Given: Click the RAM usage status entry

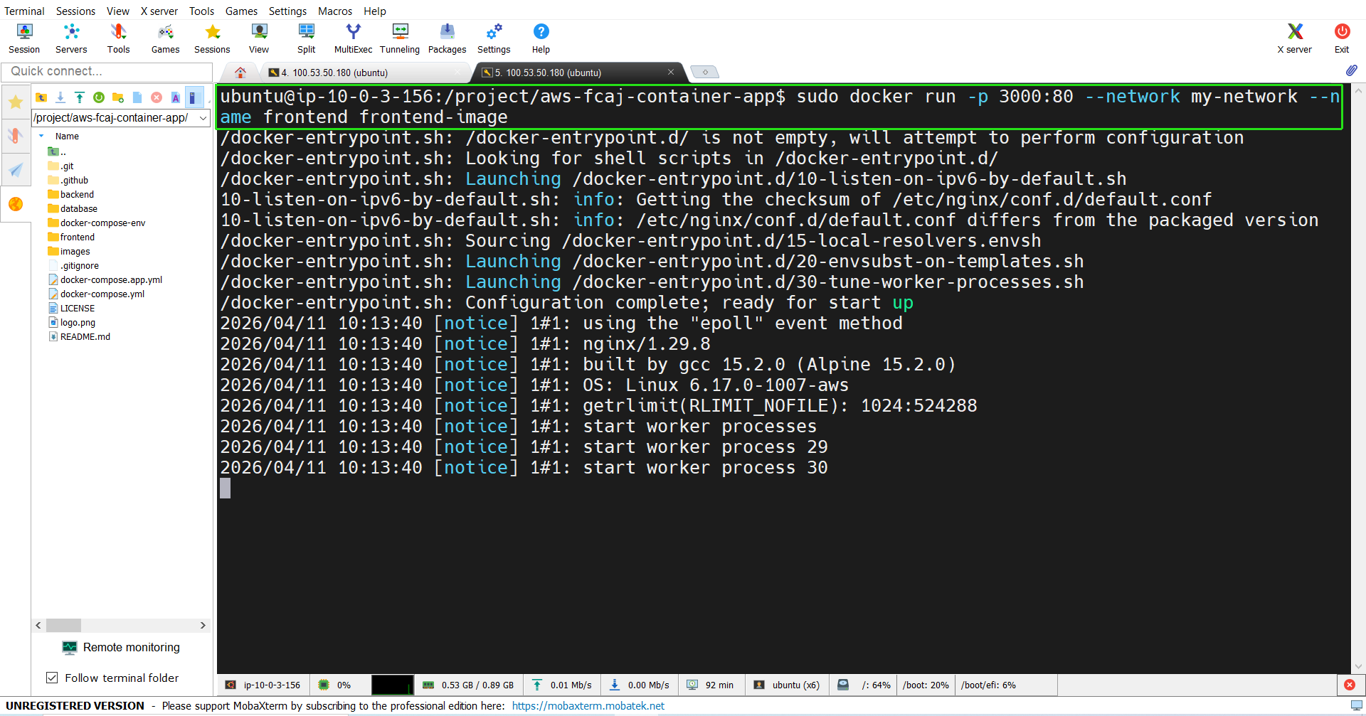Looking at the screenshot, I should tap(468, 685).
